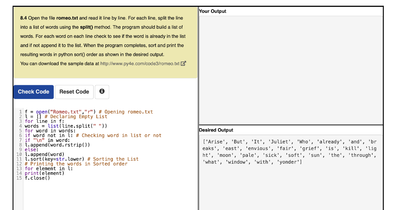Click code line 'for word in words:'
393x210 pixels.
pyautogui.click(x=50, y=131)
